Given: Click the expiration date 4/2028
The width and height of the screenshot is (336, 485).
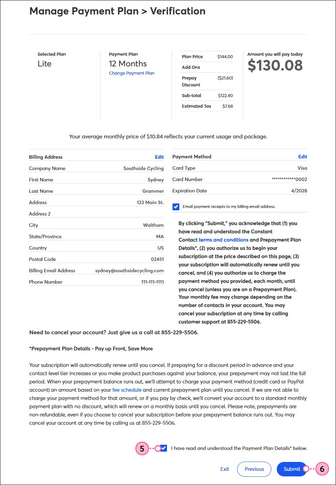Looking at the screenshot, I should tap(299, 191).
